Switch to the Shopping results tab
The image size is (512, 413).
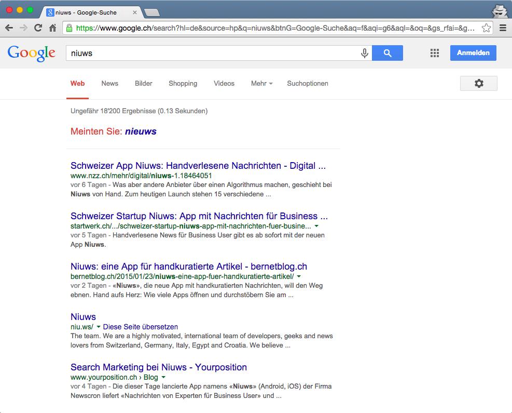(183, 84)
